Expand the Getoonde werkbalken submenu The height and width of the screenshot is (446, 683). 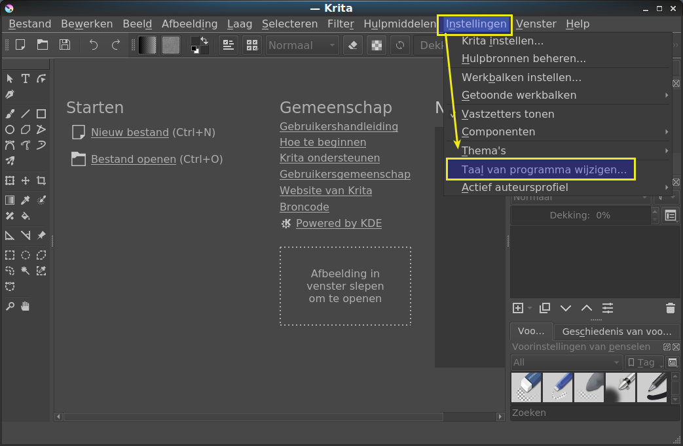coord(557,95)
